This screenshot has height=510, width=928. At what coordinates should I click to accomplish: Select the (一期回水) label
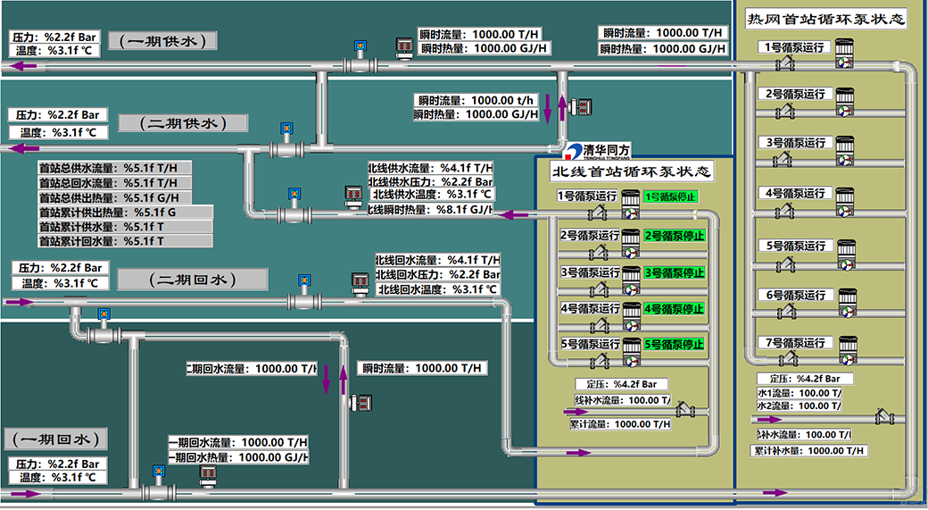(x=56, y=439)
